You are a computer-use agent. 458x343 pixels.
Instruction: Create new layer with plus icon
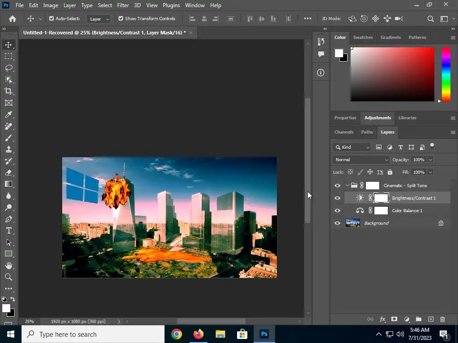pos(431,319)
